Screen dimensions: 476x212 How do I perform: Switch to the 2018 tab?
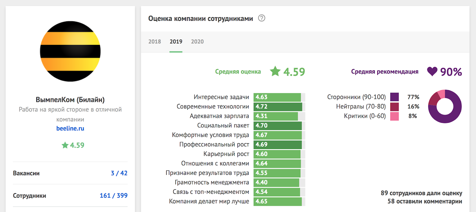pos(154,42)
